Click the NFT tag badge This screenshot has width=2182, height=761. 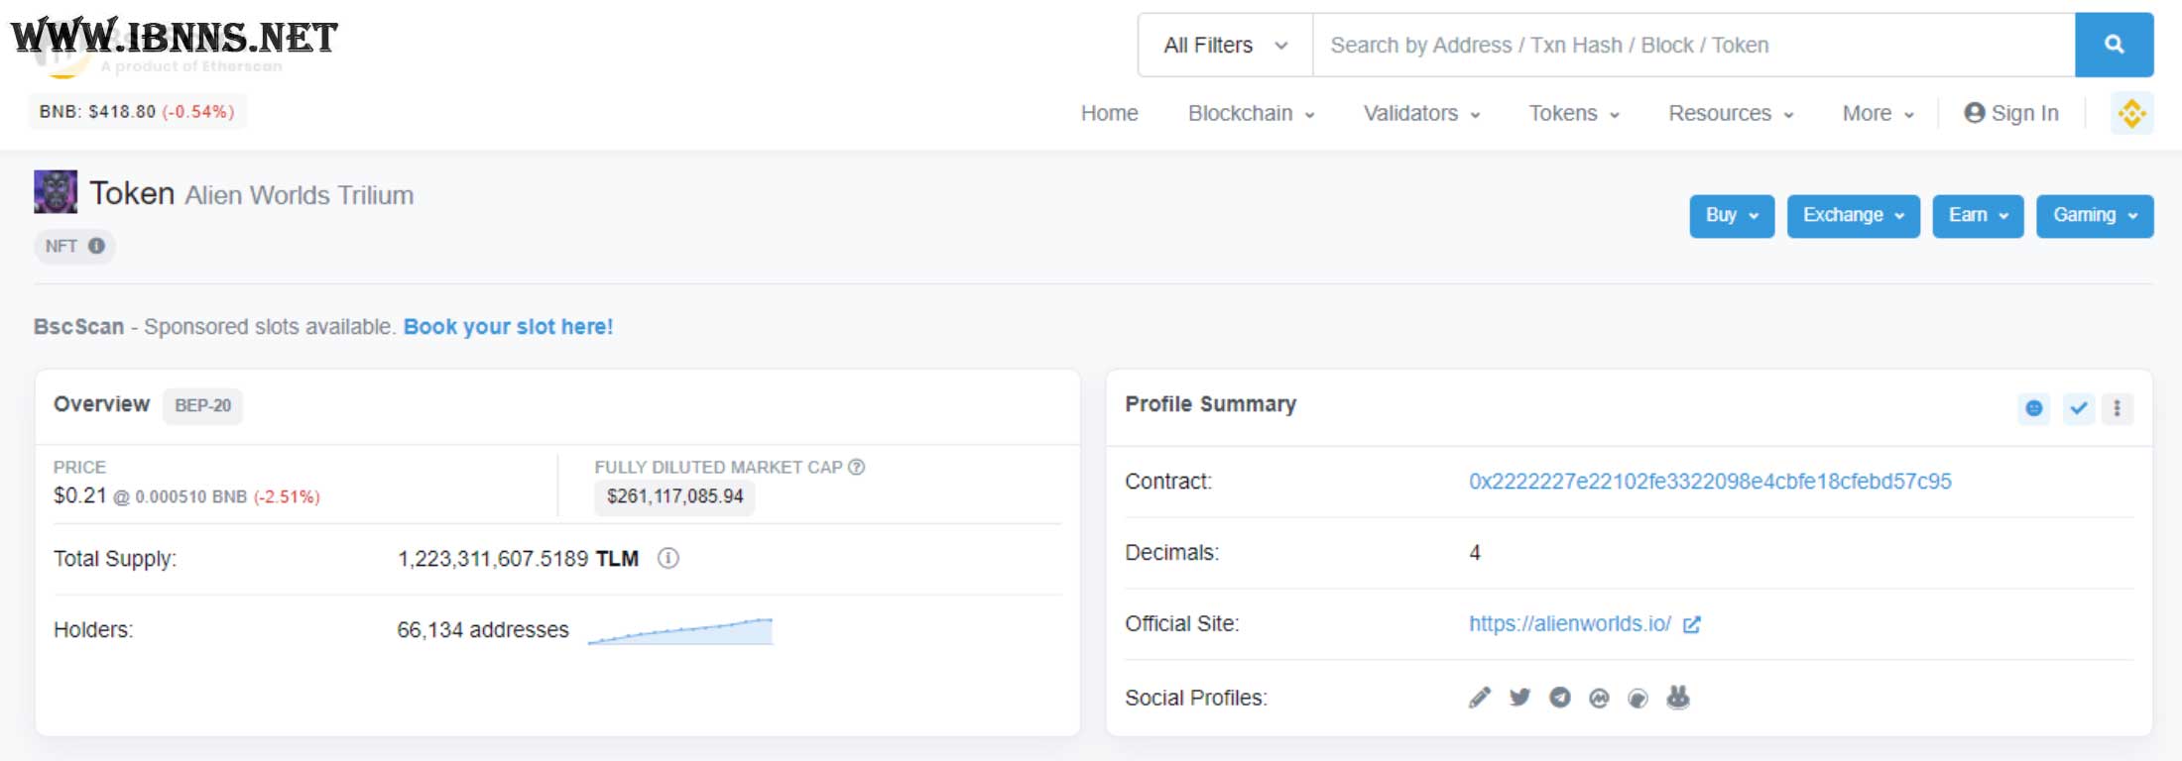tap(74, 246)
